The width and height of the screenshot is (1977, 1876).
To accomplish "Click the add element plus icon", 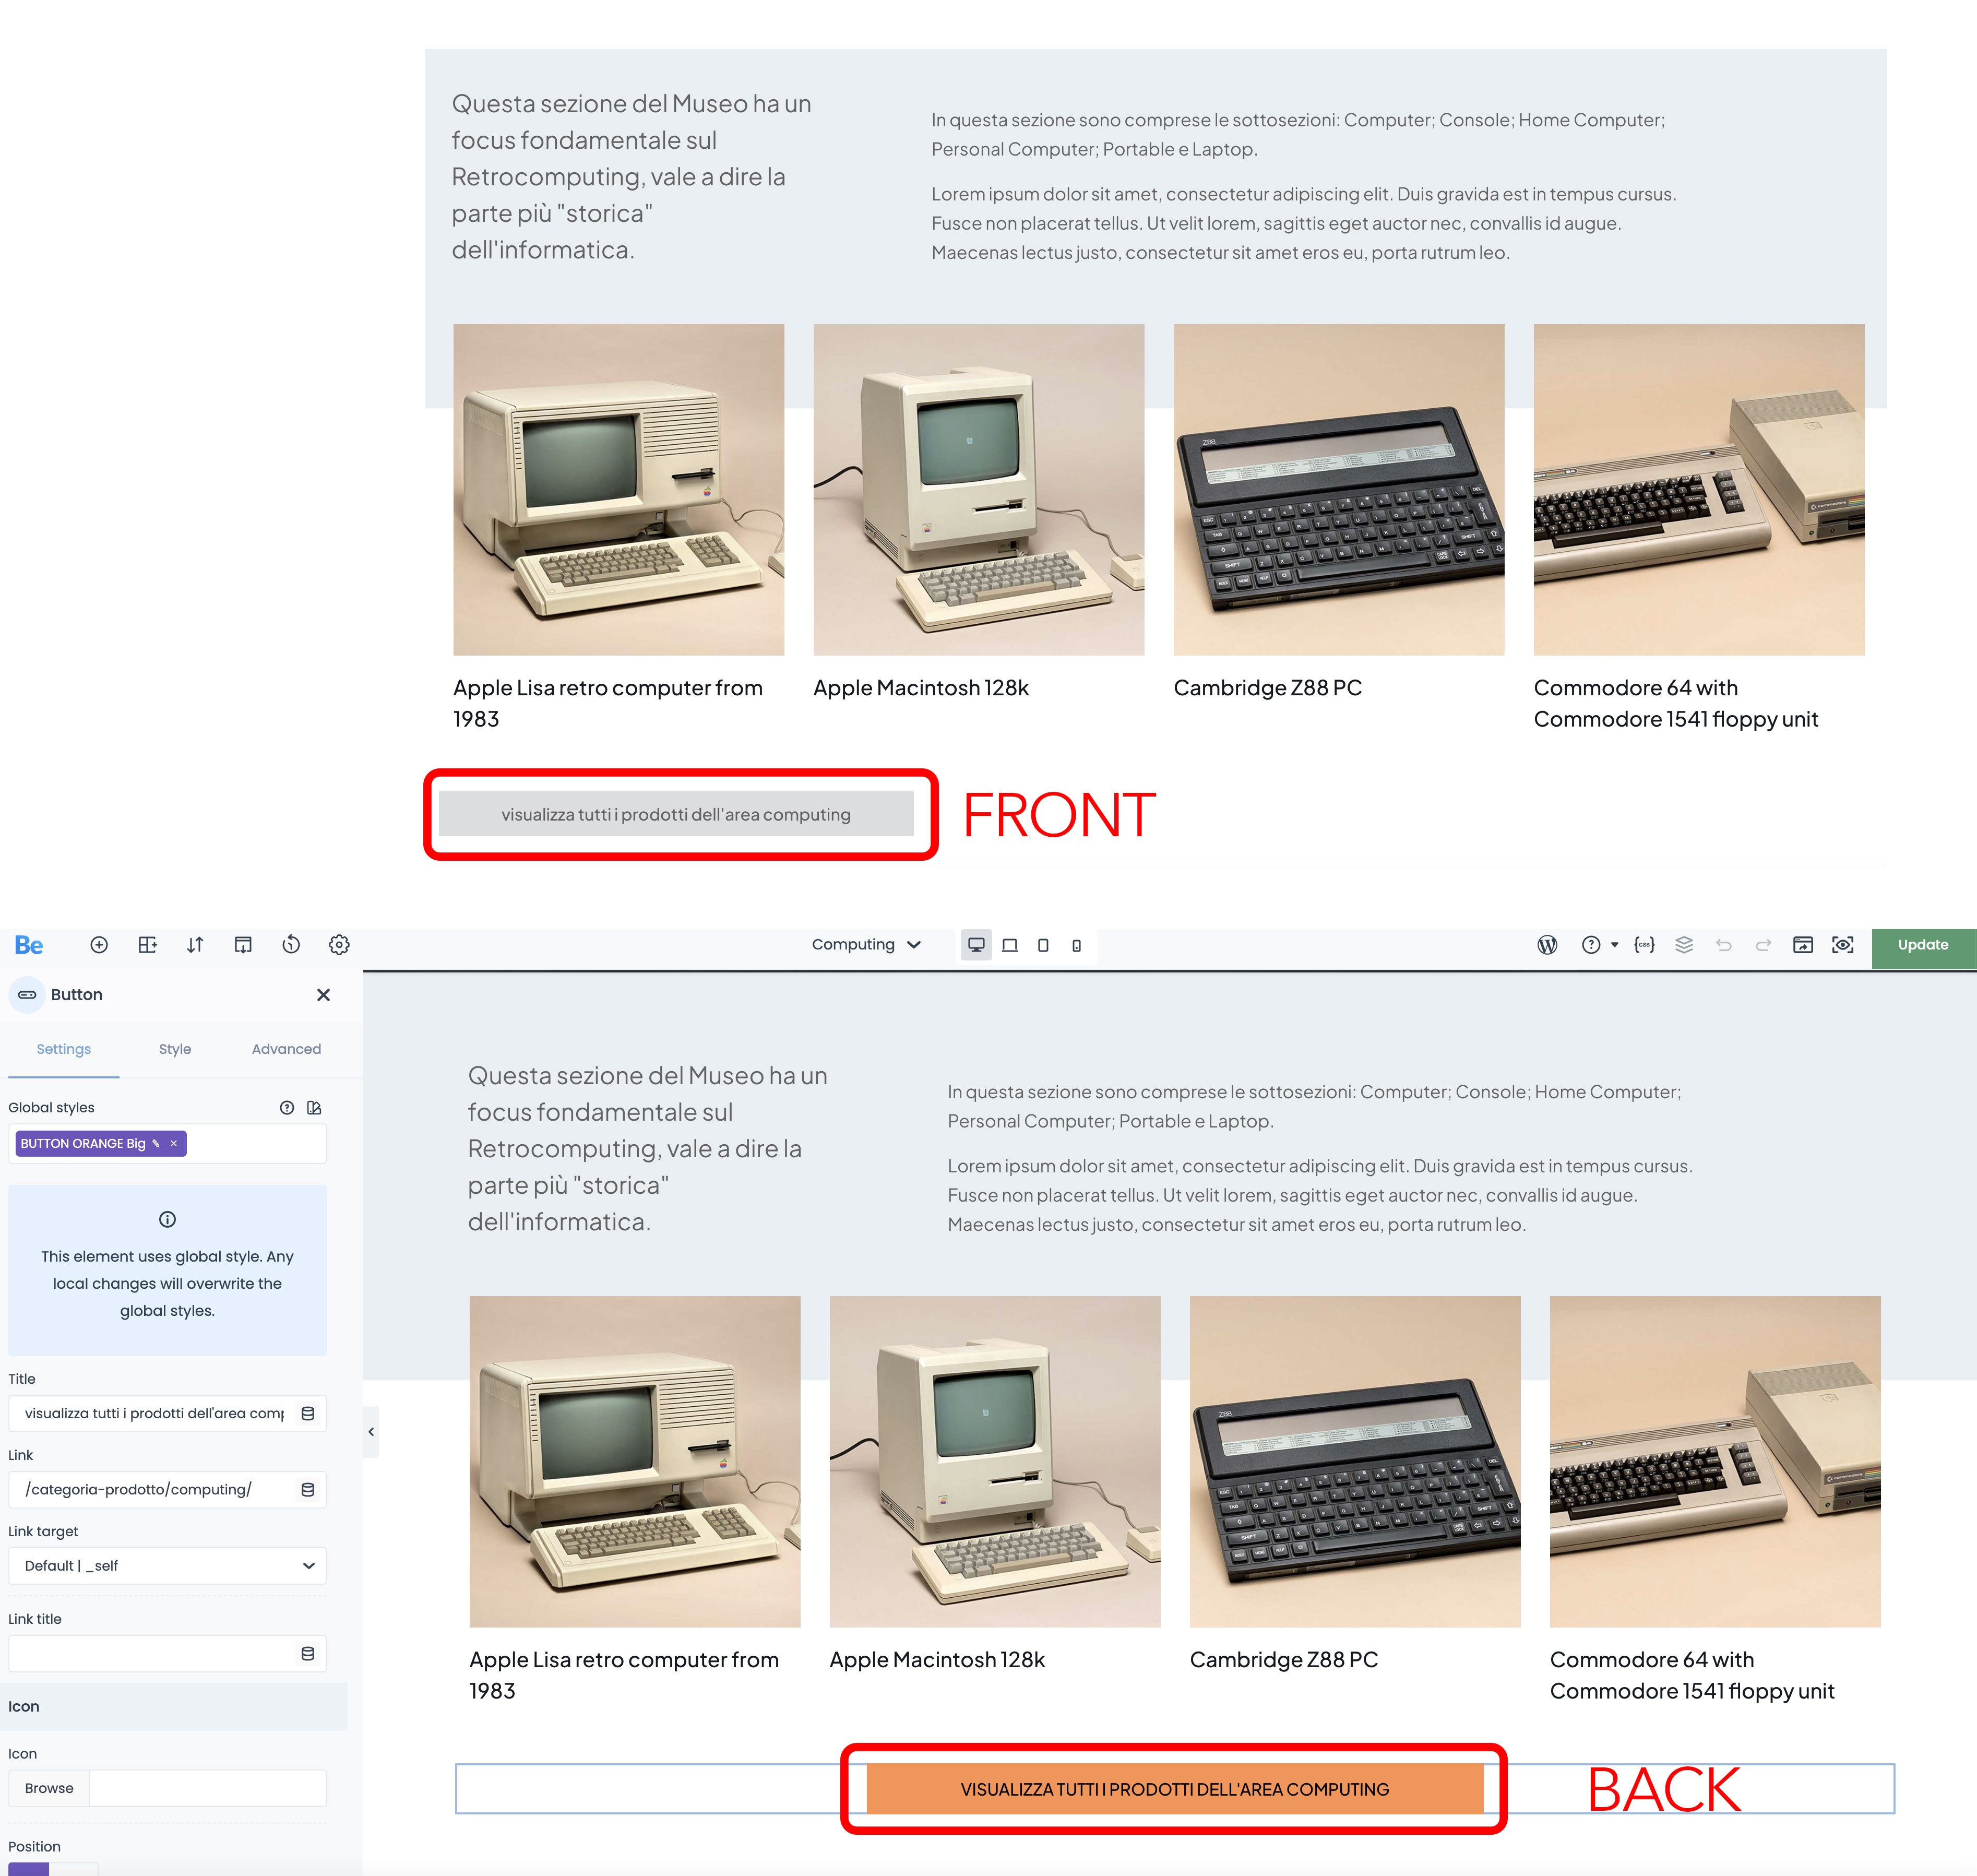I will [99, 945].
